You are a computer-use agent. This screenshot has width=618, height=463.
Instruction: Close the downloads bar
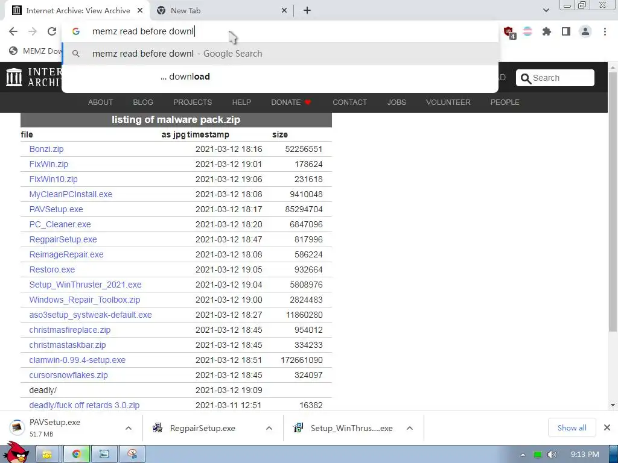tap(607, 427)
